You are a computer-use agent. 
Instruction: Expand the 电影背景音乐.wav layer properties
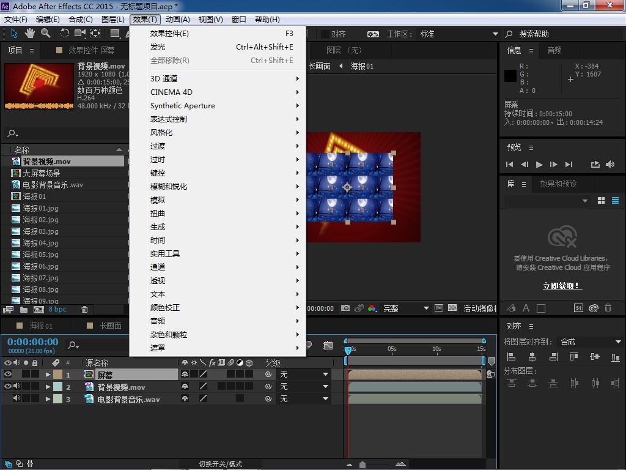[x=48, y=399]
